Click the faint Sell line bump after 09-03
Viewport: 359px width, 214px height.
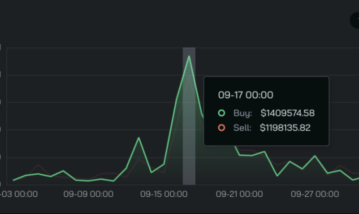tap(38, 165)
